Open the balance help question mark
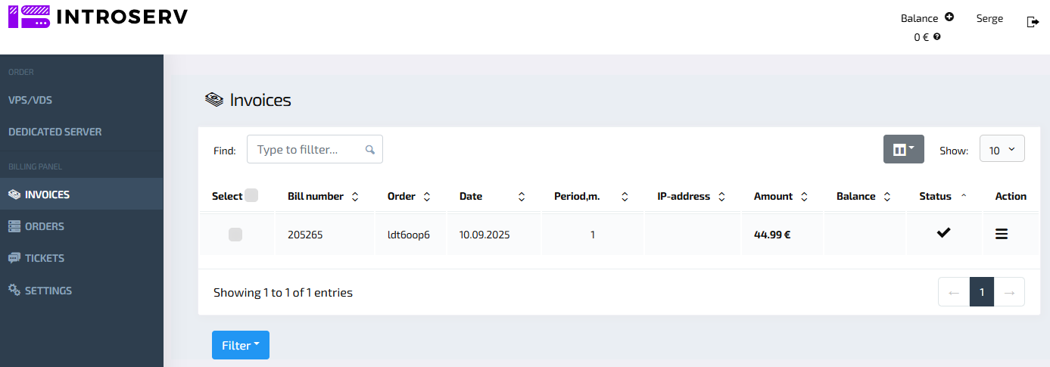The height and width of the screenshot is (367, 1050). (937, 36)
